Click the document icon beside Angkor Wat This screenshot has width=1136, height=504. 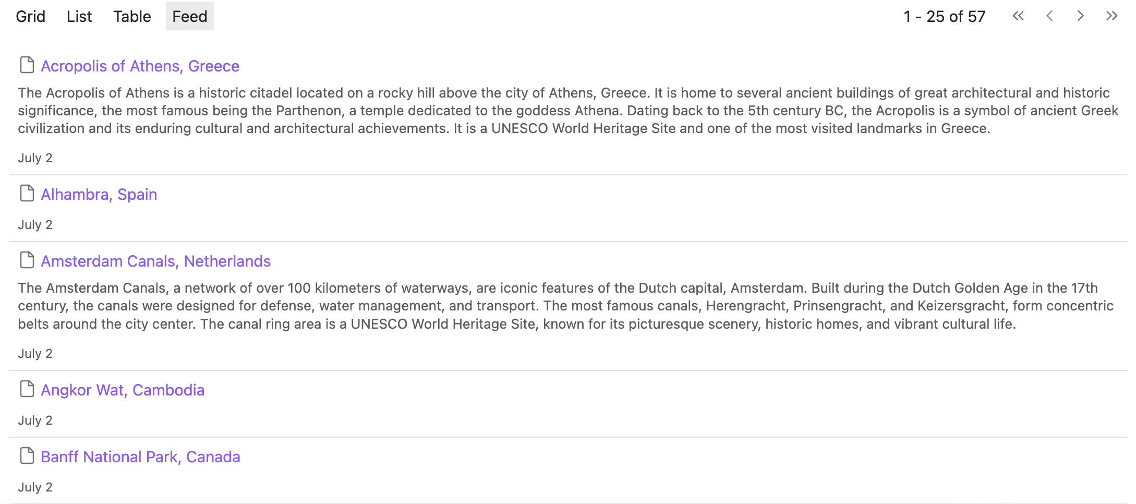click(x=27, y=389)
